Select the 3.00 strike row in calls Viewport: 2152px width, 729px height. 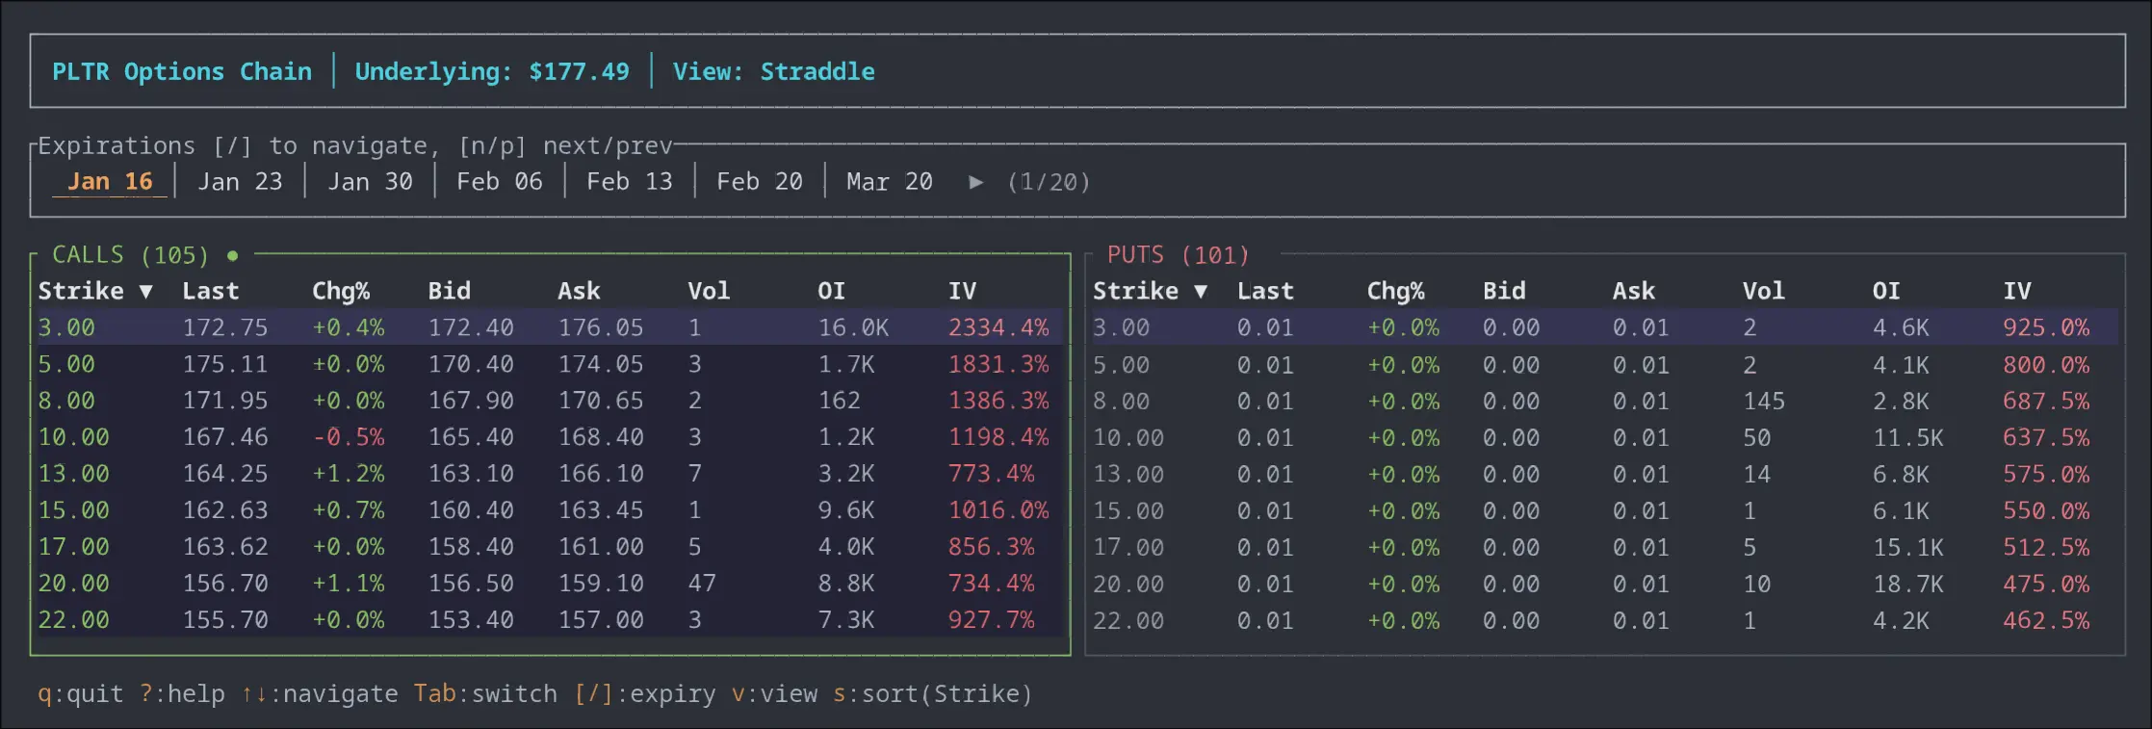pyautogui.click(x=550, y=327)
